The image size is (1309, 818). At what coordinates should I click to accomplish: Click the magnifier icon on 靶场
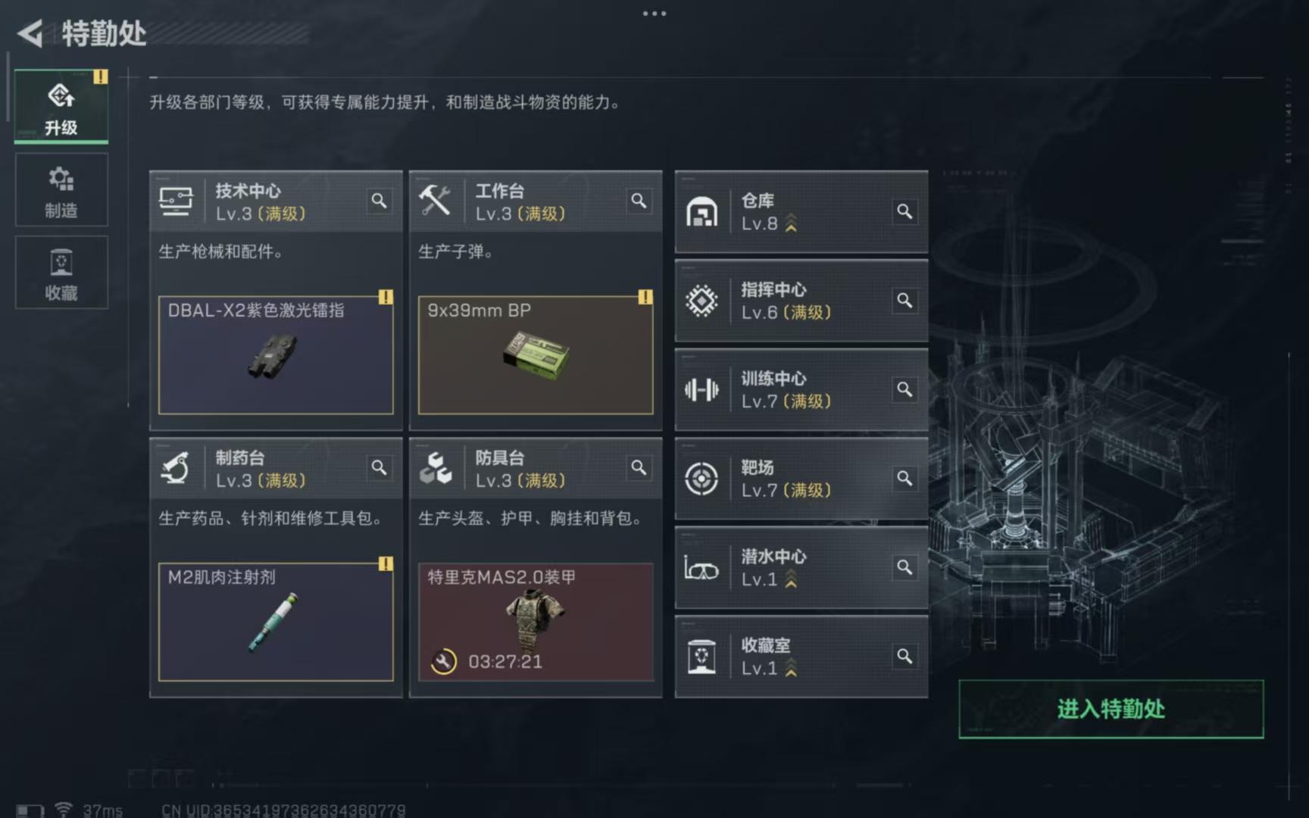click(x=904, y=479)
